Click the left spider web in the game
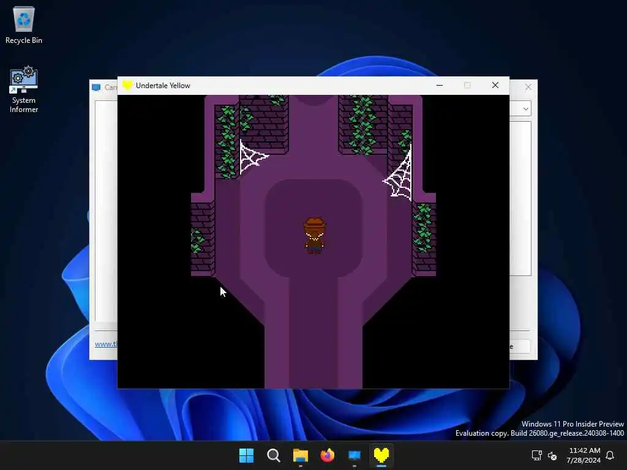The width and height of the screenshot is (627, 470). [x=253, y=157]
